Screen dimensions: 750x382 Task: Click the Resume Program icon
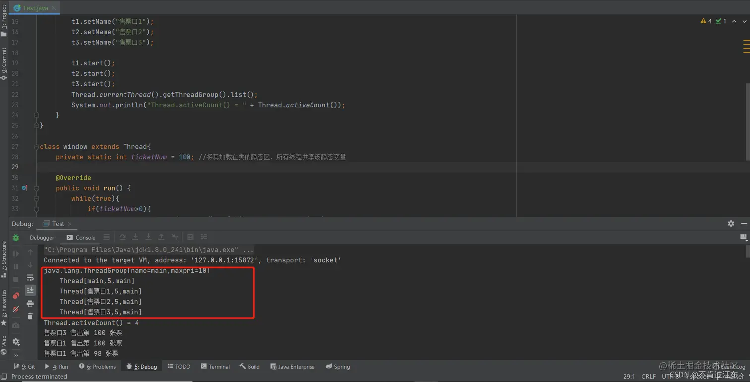(16, 254)
